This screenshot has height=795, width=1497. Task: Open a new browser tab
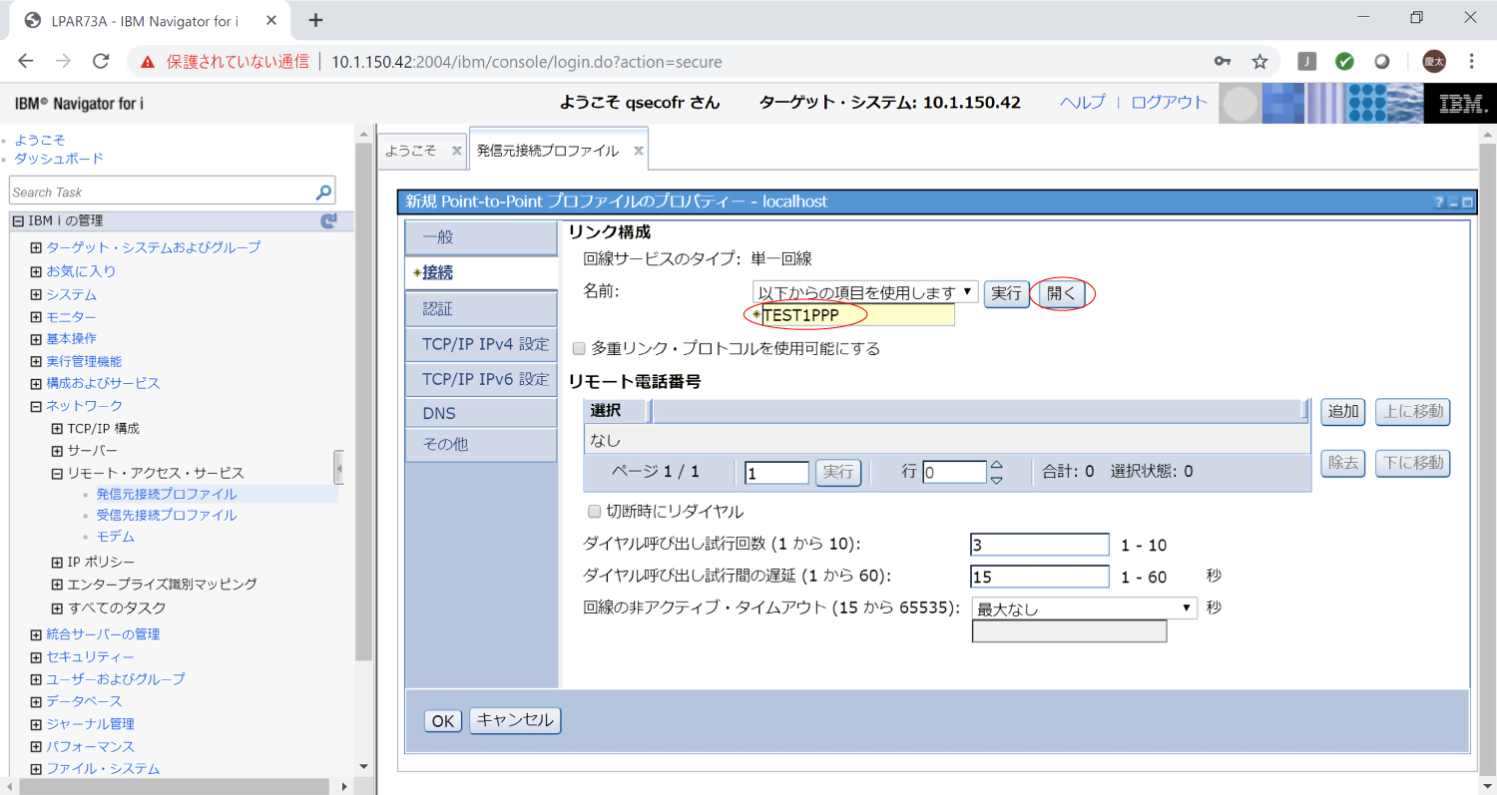[315, 20]
